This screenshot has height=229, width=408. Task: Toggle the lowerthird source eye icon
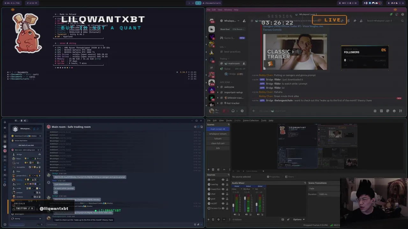[x=223, y=189]
